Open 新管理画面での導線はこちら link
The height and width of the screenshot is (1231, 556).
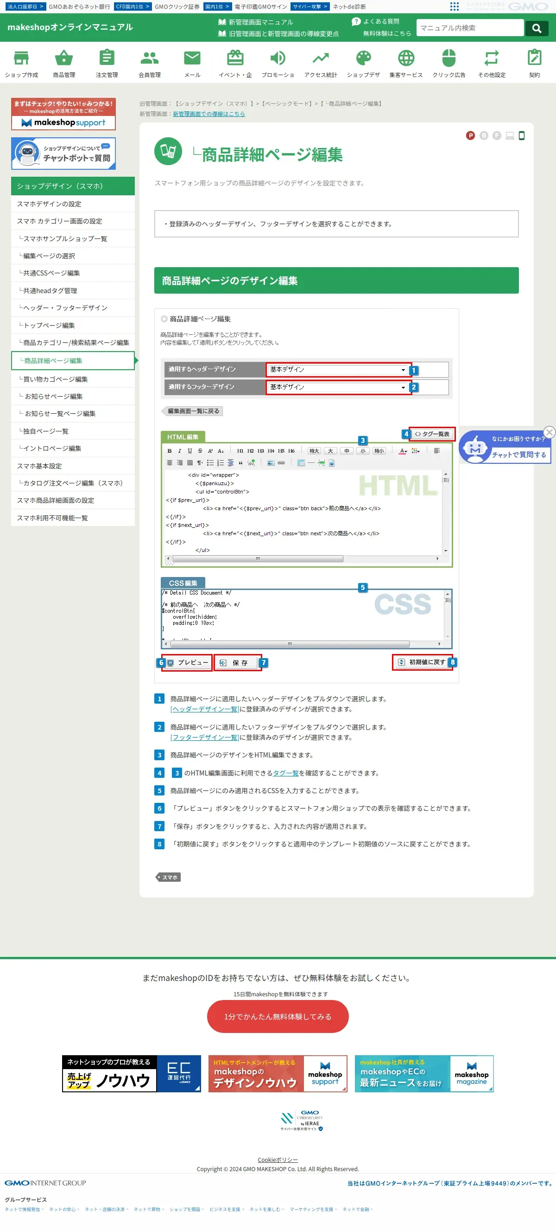pos(208,114)
